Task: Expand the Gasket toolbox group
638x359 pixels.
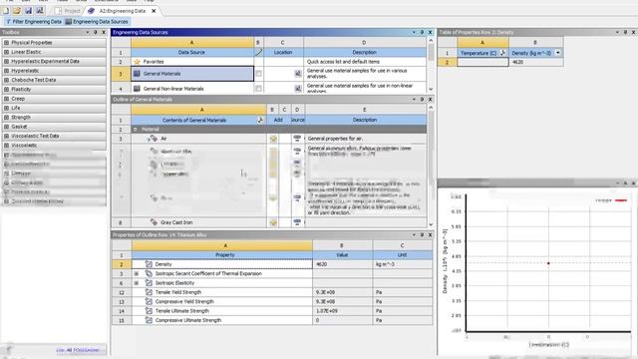Action: (x=7, y=127)
